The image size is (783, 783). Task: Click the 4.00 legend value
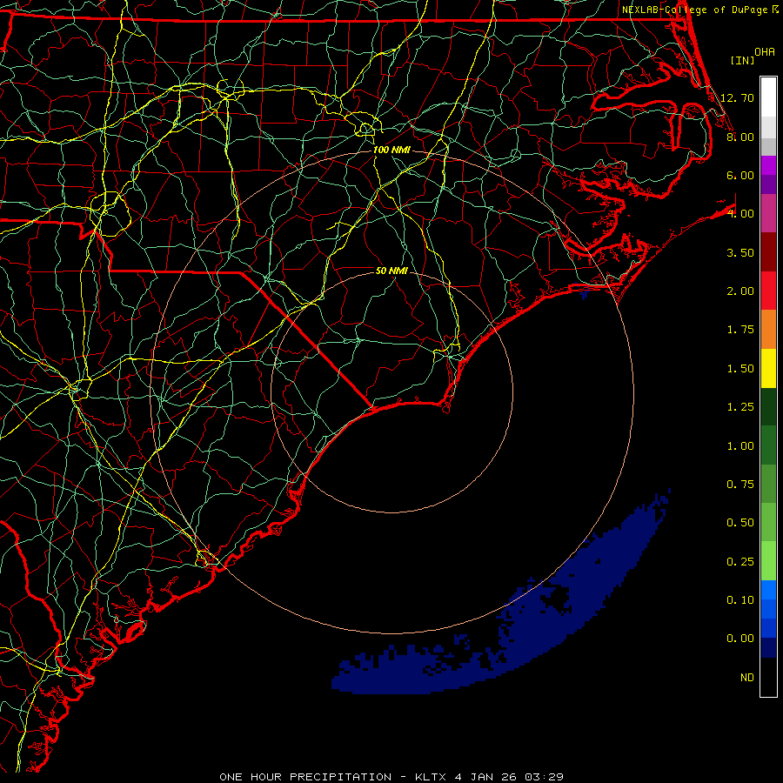[x=740, y=214]
